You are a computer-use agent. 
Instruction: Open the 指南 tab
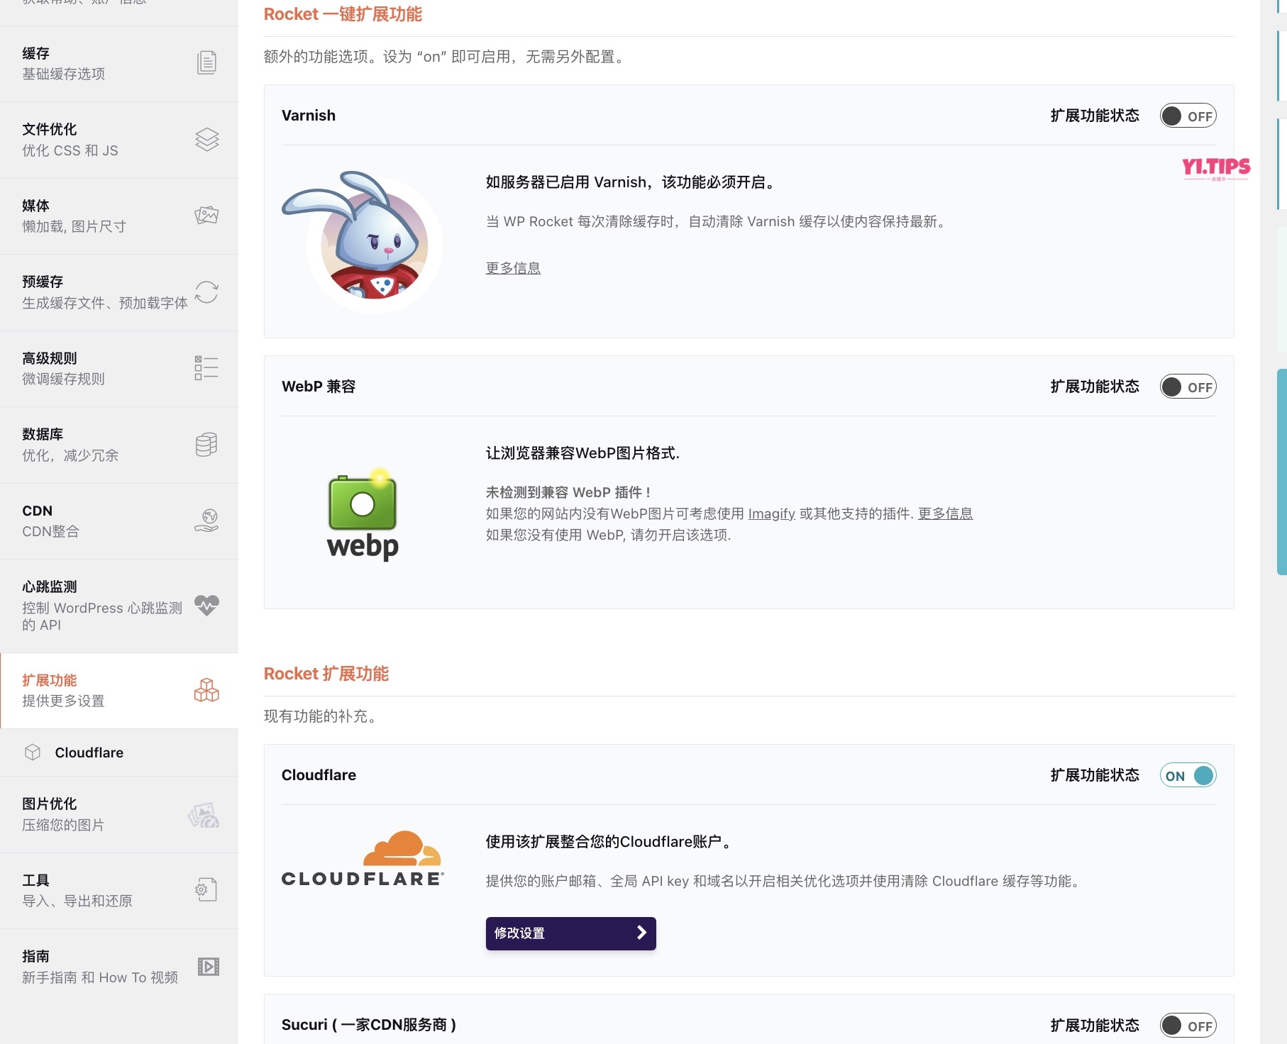click(119, 967)
